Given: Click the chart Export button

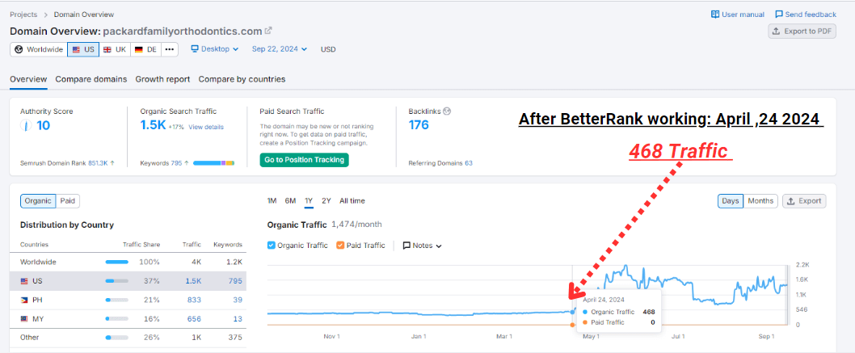Looking at the screenshot, I should 804,201.
